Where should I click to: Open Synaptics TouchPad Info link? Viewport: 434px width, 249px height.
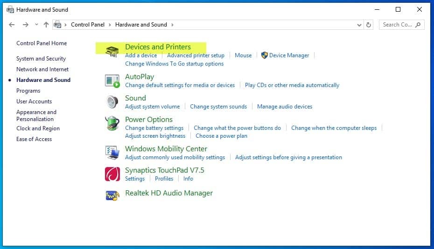(188, 179)
